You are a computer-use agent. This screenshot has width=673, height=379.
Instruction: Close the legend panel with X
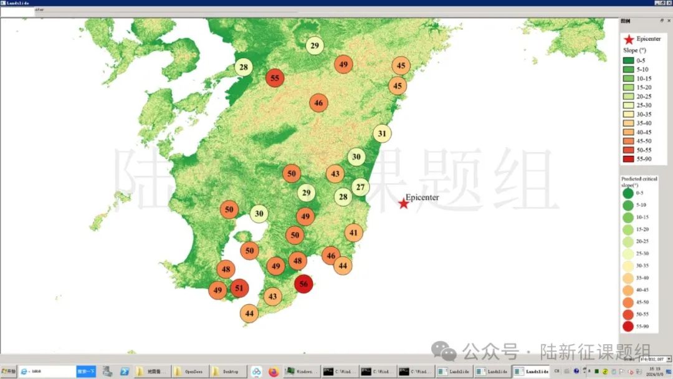click(x=669, y=21)
